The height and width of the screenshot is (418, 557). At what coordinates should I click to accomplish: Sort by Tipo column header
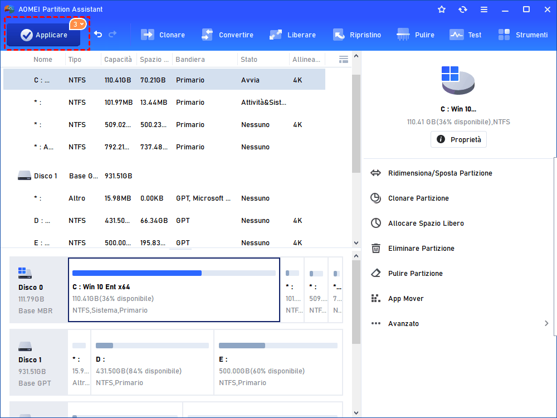point(75,60)
